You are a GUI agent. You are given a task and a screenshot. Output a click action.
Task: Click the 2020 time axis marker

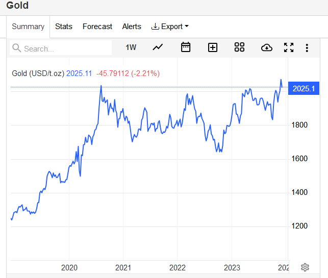pos(69,267)
